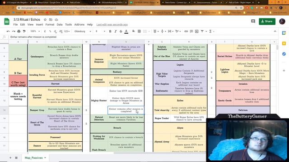This screenshot has width=289, height=162.
Task: Select the Gatekeepers cell
Action: pos(37,57)
